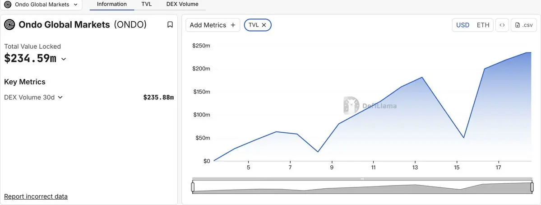Switch to the TVL tab
This screenshot has width=541, height=205.
(146, 5)
